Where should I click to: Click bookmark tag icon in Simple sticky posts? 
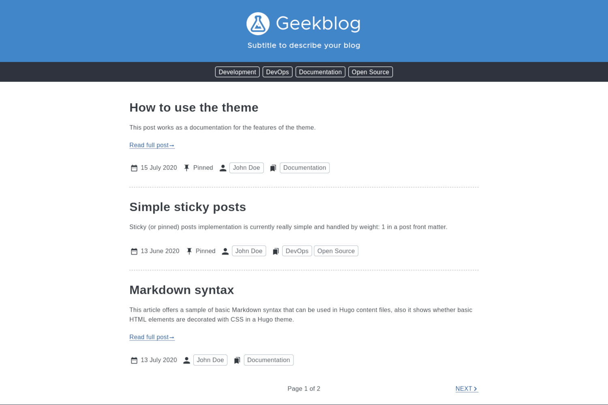(276, 252)
